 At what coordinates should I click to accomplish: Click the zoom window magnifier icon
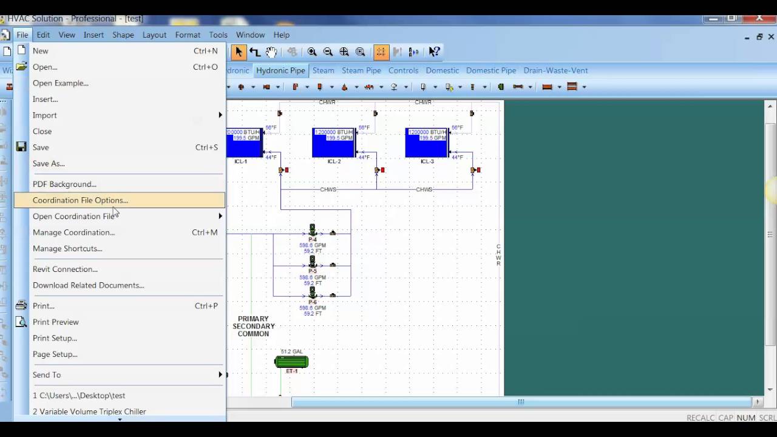[361, 52]
